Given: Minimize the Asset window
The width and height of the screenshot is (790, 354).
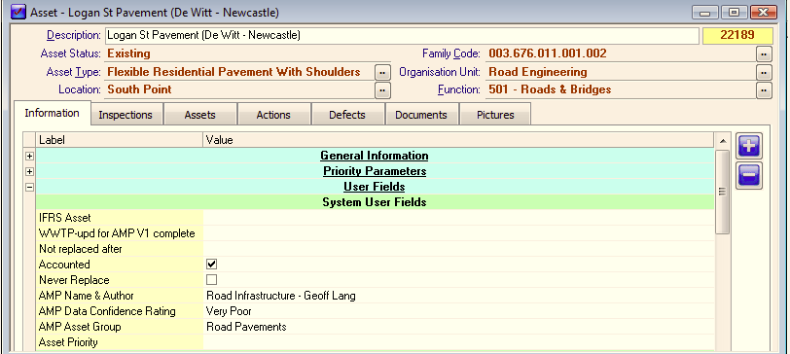Looking at the screenshot, I should pos(704,12).
